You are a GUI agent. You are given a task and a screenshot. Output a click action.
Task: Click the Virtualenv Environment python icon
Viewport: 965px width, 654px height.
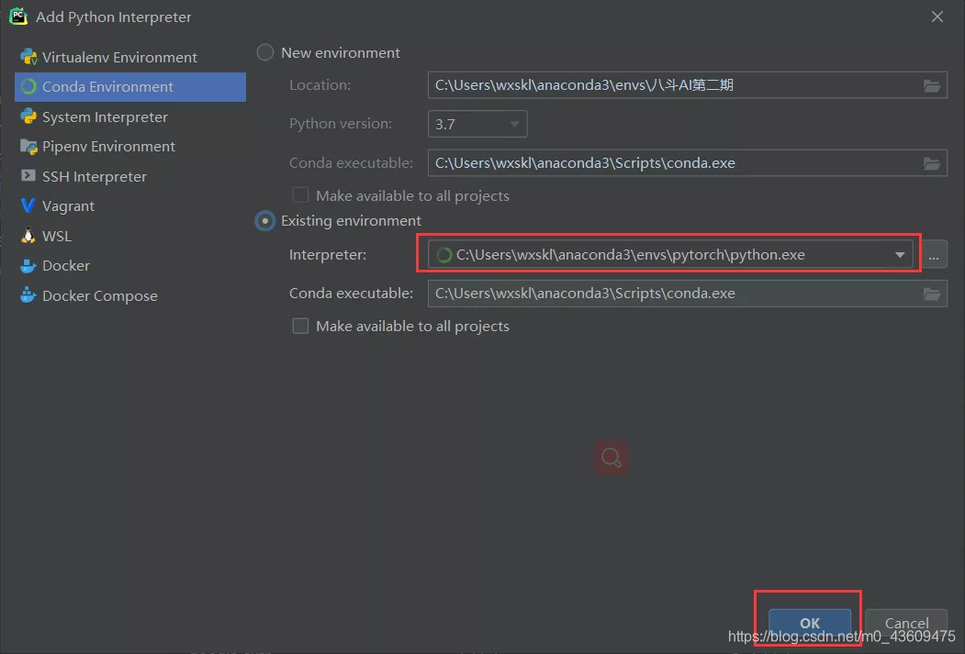28,57
